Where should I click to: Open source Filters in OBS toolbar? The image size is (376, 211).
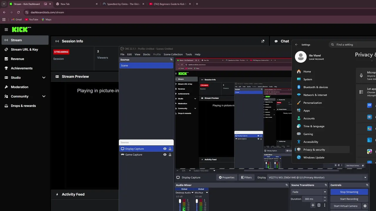point(246,177)
